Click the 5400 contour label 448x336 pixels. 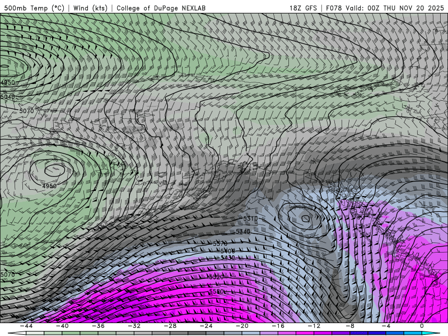coord(228,250)
